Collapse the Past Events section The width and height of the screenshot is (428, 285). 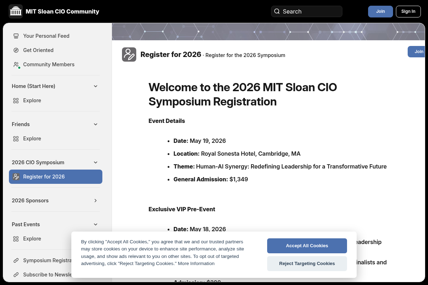tap(96, 224)
